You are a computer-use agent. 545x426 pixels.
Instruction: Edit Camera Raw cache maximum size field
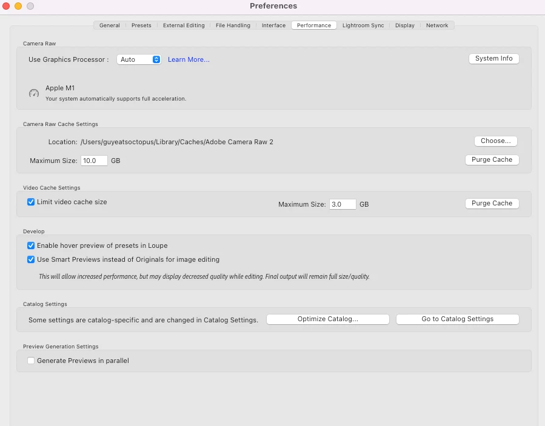click(94, 161)
